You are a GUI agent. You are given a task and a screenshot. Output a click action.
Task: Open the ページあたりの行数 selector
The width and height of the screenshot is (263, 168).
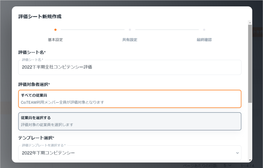coord(226,165)
